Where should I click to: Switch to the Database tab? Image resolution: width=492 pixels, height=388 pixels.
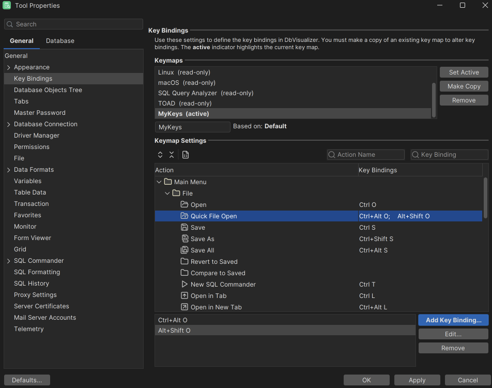[59, 41]
